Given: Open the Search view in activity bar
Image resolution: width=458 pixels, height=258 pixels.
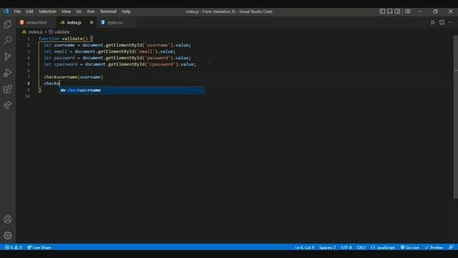Looking at the screenshot, I should coord(8,40).
